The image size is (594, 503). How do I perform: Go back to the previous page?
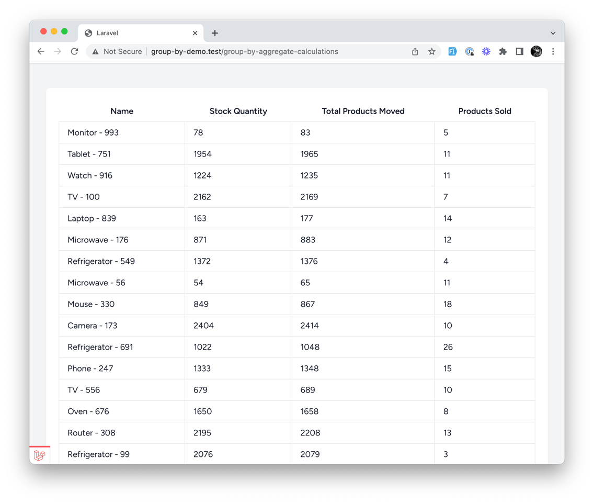pyautogui.click(x=41, y=52)
